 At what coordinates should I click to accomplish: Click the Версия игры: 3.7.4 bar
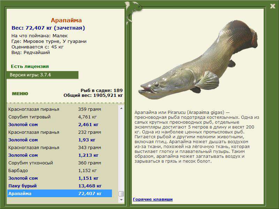coord(42,75)
